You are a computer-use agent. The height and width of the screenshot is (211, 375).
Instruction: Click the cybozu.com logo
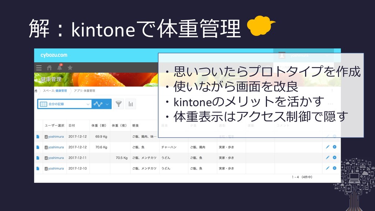click(54, 55)
